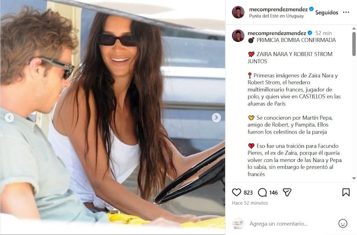
Task: Click the caption scrollbar up arrow
Action: pyautogui.click(x=354, y=28)
